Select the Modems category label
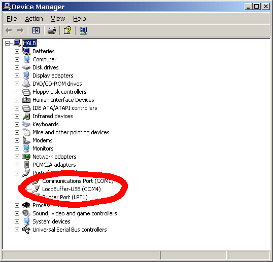Screen dimensions: 273x262 pos(43,140)
